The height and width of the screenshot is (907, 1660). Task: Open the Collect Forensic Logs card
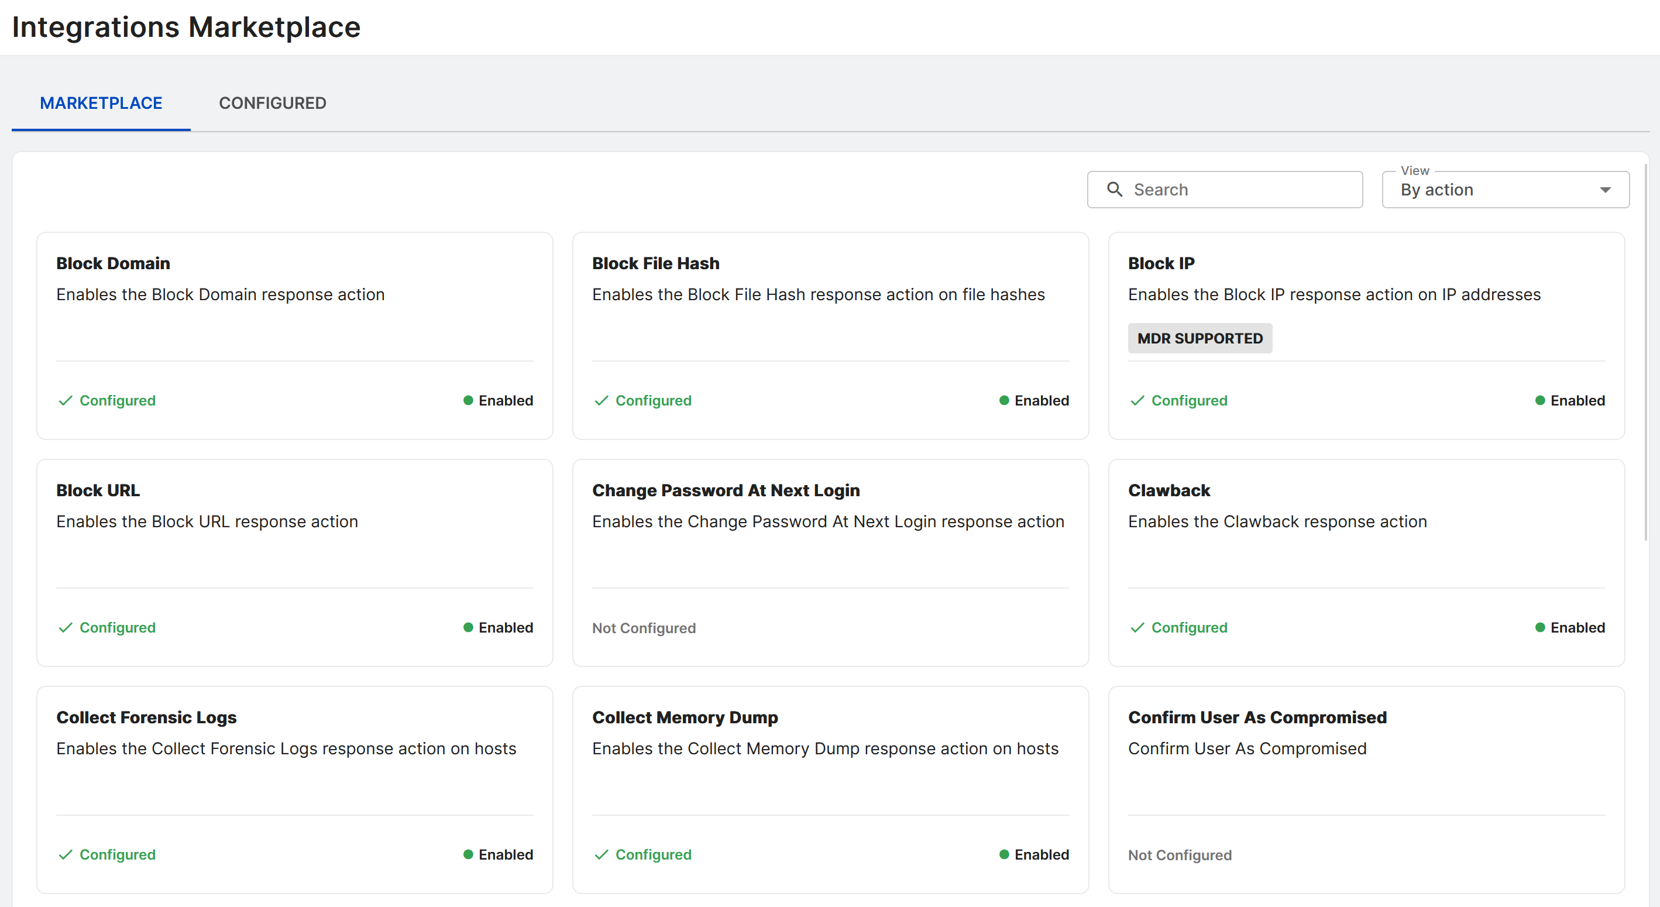(x=294, y=790)
